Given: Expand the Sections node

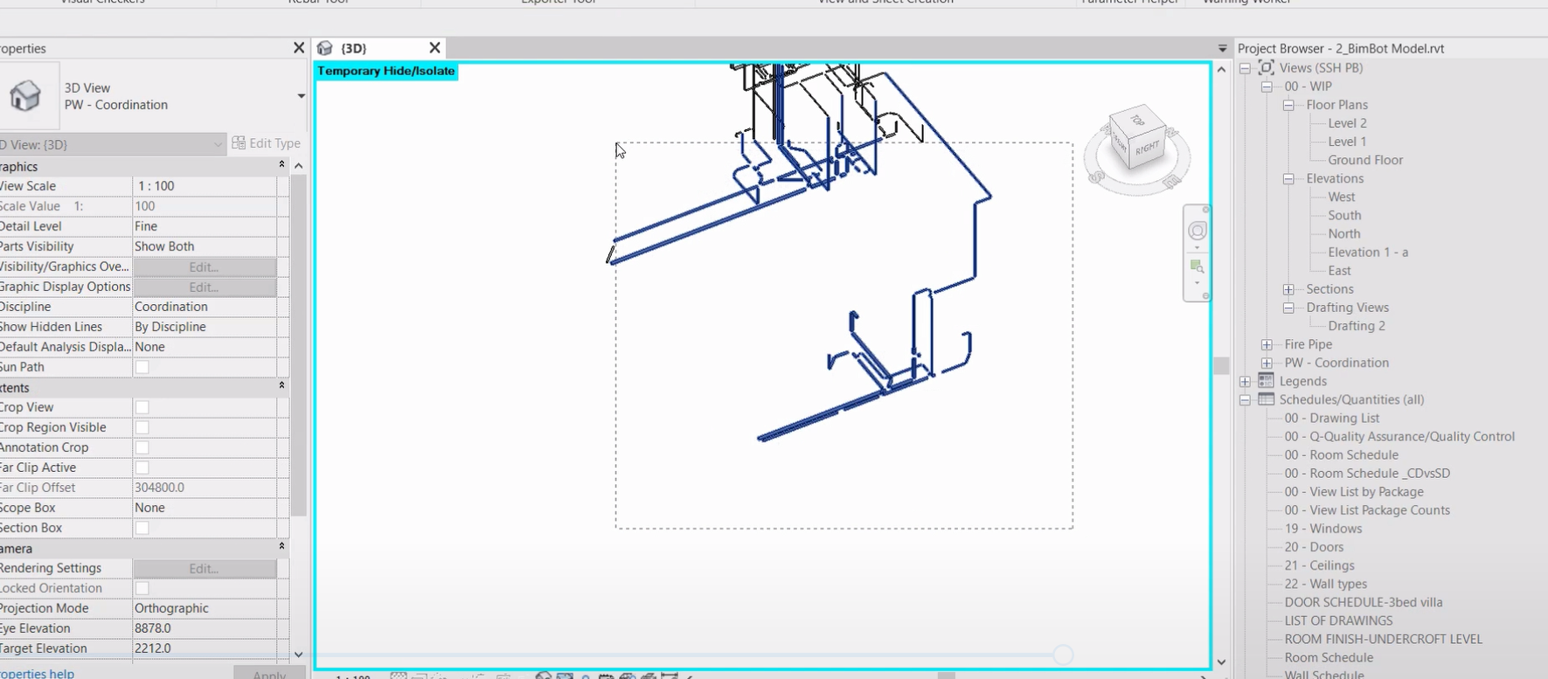Looking at the screenshot, I should pos(1288,289).
